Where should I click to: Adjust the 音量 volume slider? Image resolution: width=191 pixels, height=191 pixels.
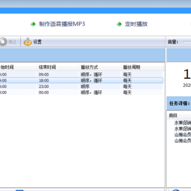[187, 42]
